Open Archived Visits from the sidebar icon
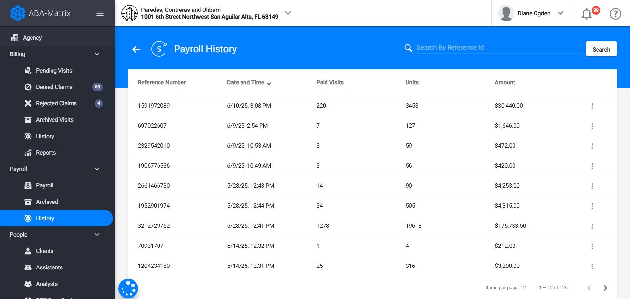 click(x=28, y=119)
